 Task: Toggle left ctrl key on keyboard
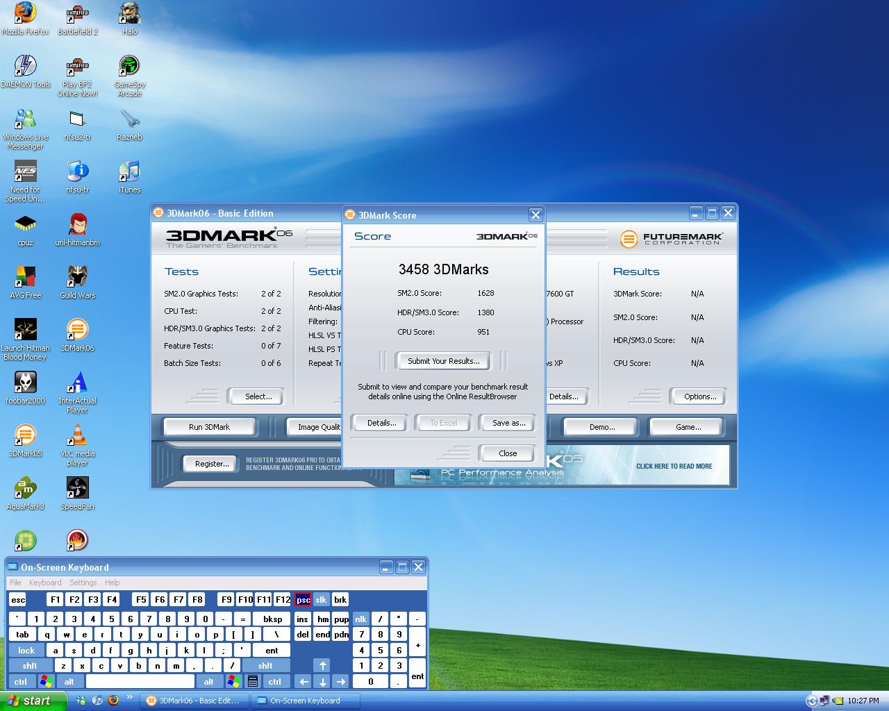pyautogui.click(x=21, y=682)
